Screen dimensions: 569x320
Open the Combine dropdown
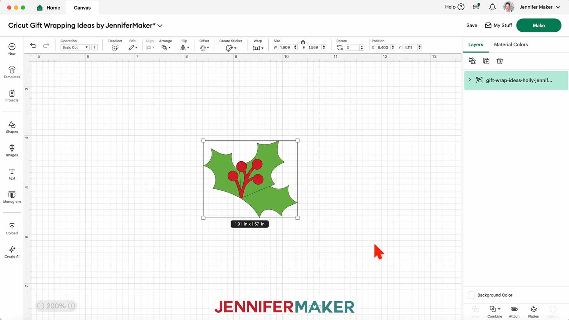495,312
